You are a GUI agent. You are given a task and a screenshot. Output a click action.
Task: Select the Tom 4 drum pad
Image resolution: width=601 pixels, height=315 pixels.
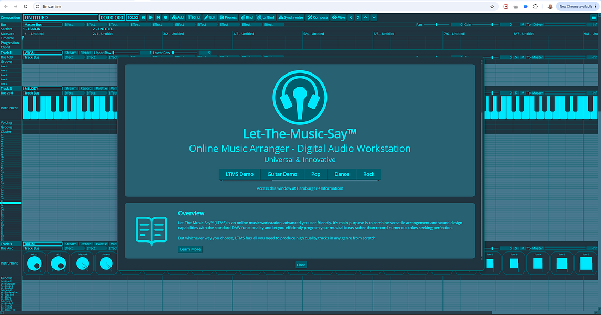(538, 263)
